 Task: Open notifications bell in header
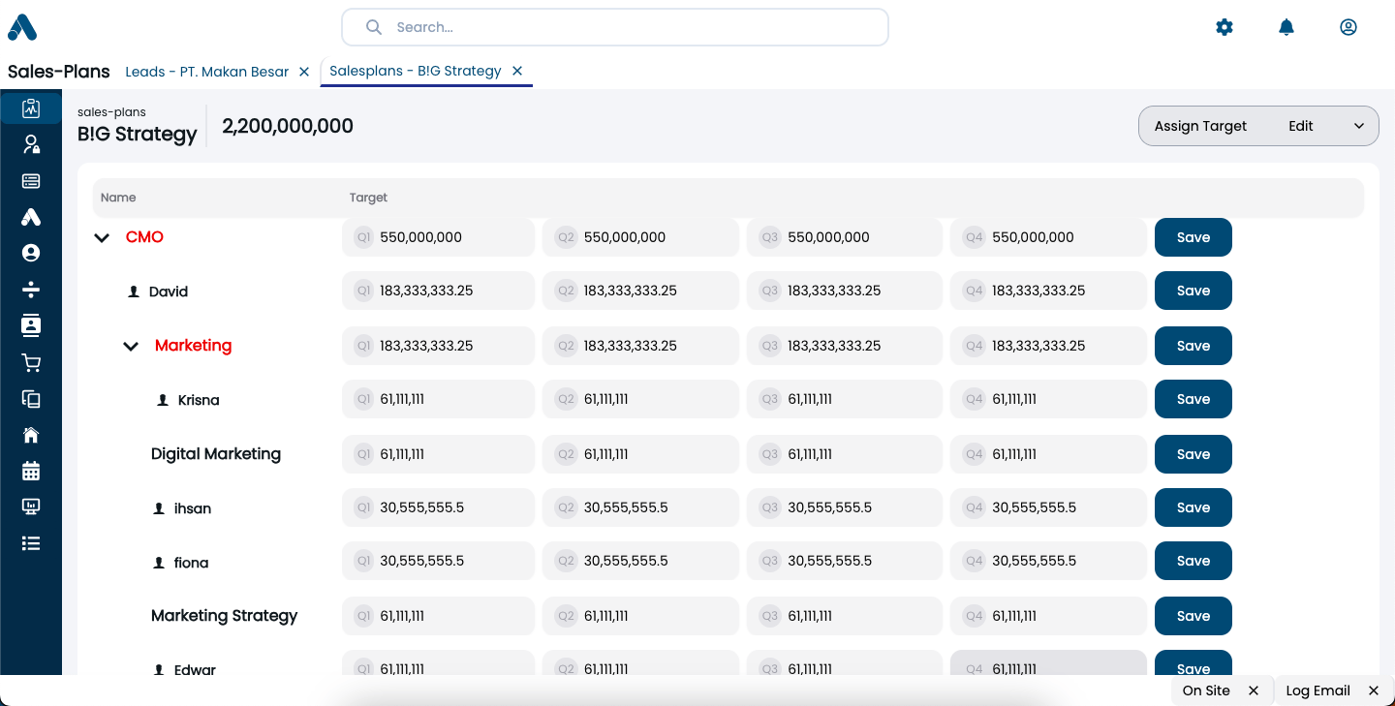(x=1286, y=27)
